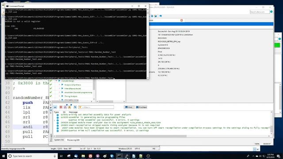Viewport: 283px width, 159px height.
Task: Click the Search altera.com field
Action: (x=260, y=12)
